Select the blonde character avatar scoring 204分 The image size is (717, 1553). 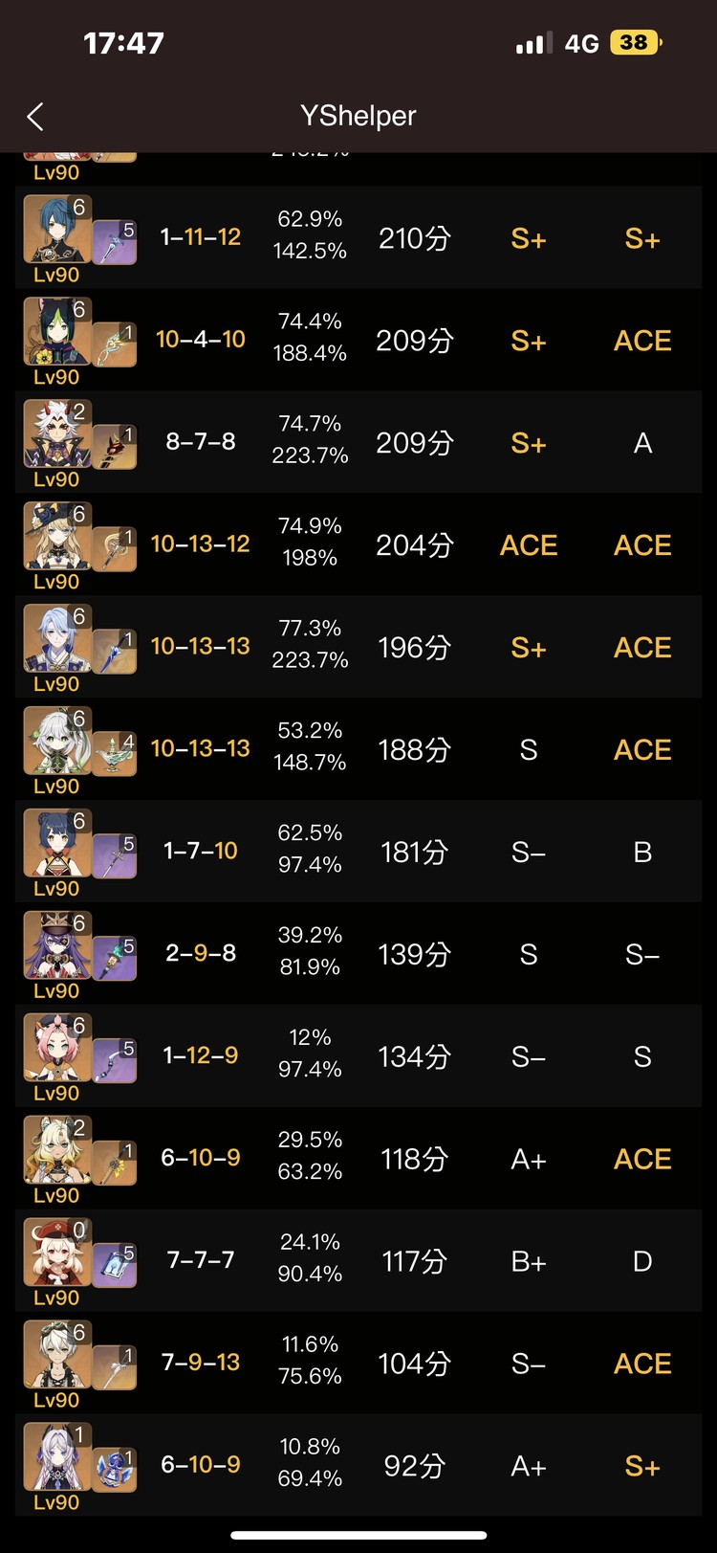57,536
